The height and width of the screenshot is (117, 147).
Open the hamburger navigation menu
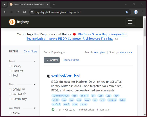pos(130,22)
